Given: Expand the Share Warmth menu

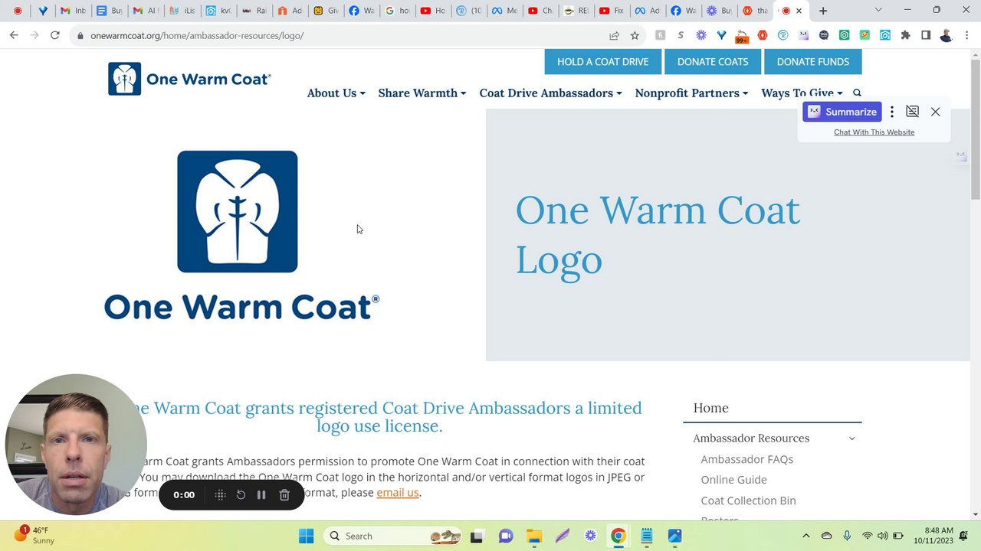Looking at the screenshot, I should (x=422, y=93).
